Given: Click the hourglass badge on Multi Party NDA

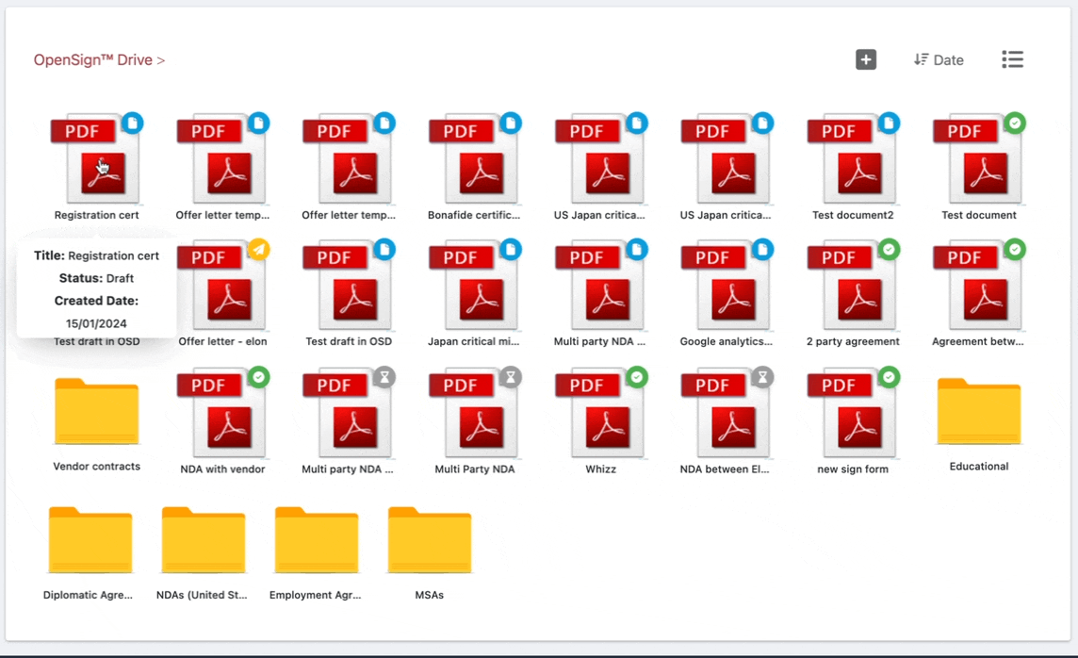Looking at the screenshot, I should pyautogui.click(x=511, y=377).
